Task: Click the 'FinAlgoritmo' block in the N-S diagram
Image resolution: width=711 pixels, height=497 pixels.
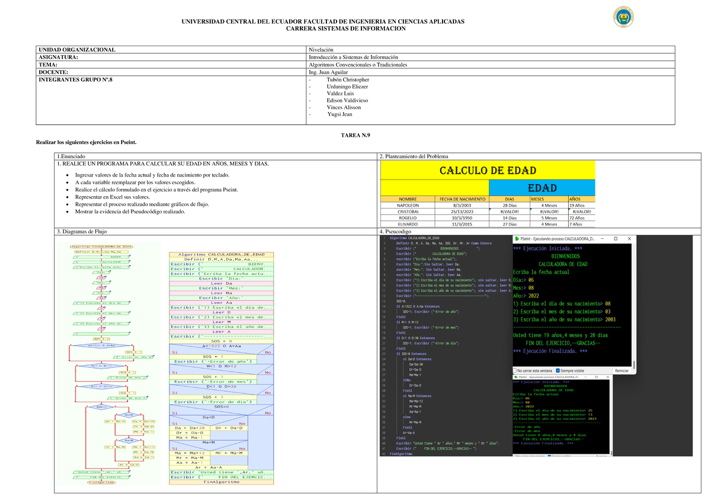Action: click(x=221, y=482)
